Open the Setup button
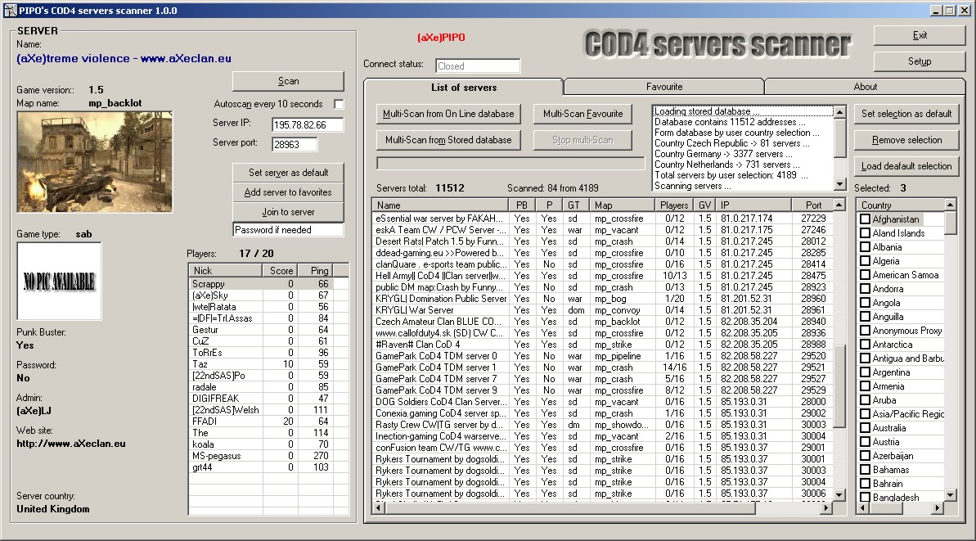Screen dimensions: 976x541 point(920,61)
